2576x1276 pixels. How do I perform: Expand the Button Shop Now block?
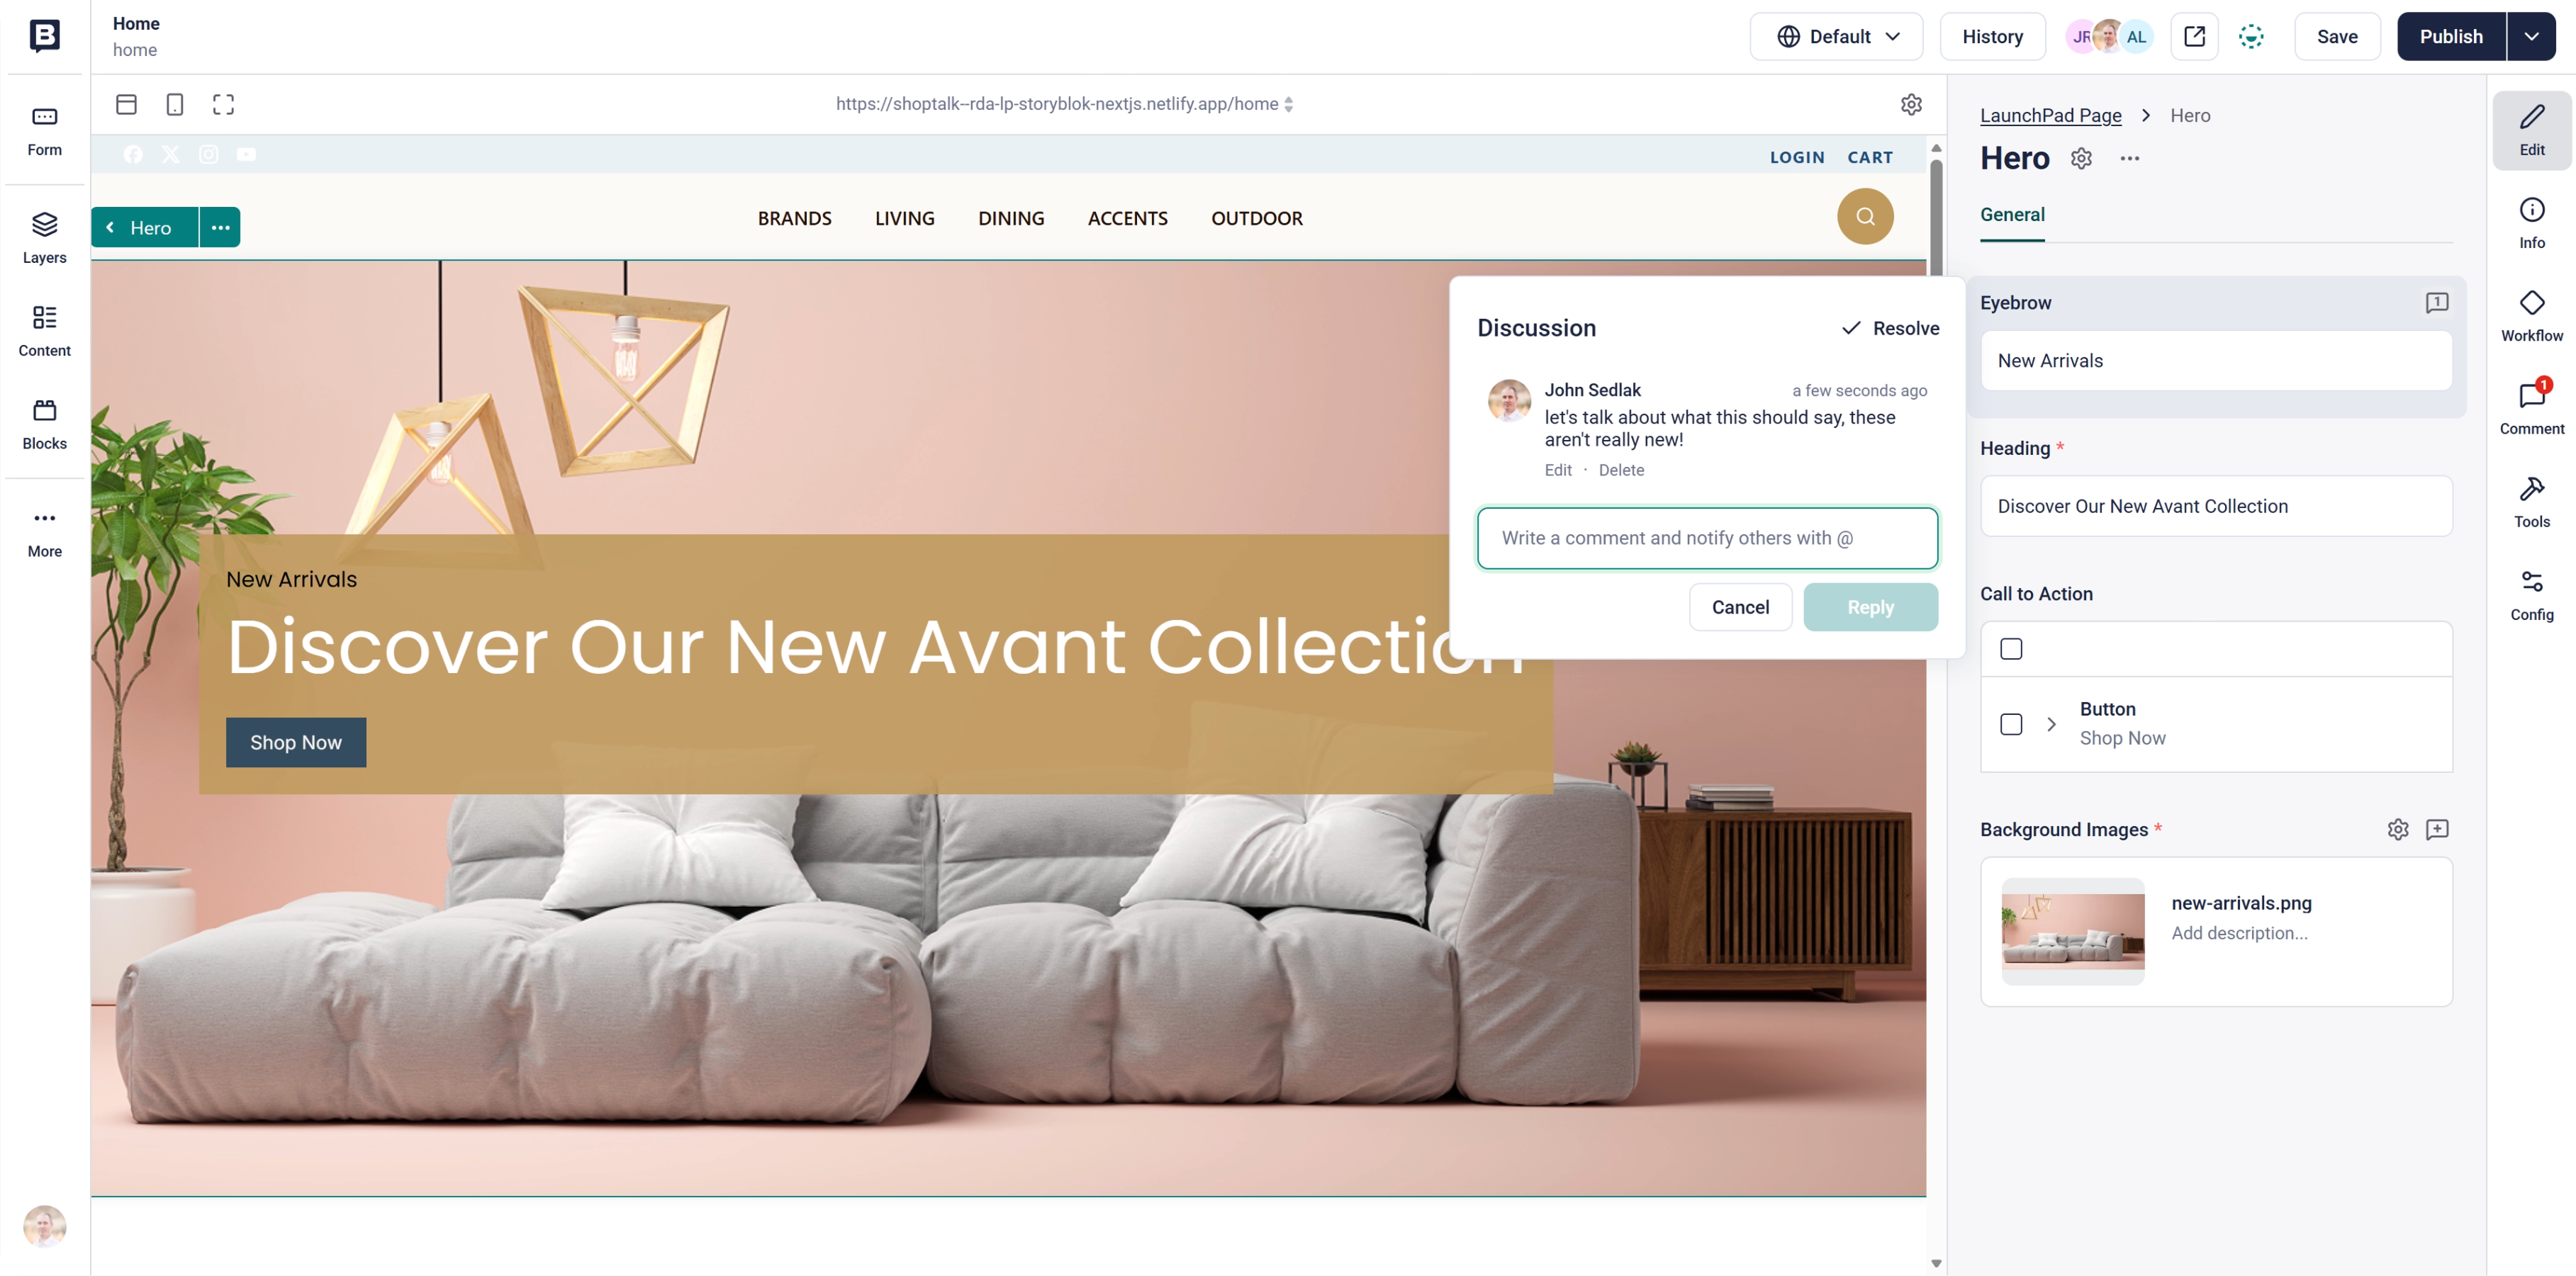2050,724
